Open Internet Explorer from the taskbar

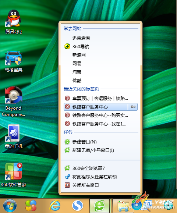point(55,206)
